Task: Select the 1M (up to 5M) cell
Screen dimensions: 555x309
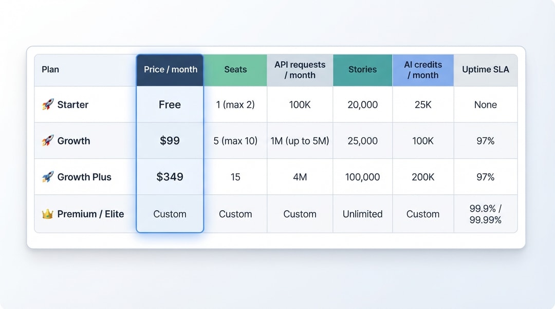Action: [x=300, y=140]
